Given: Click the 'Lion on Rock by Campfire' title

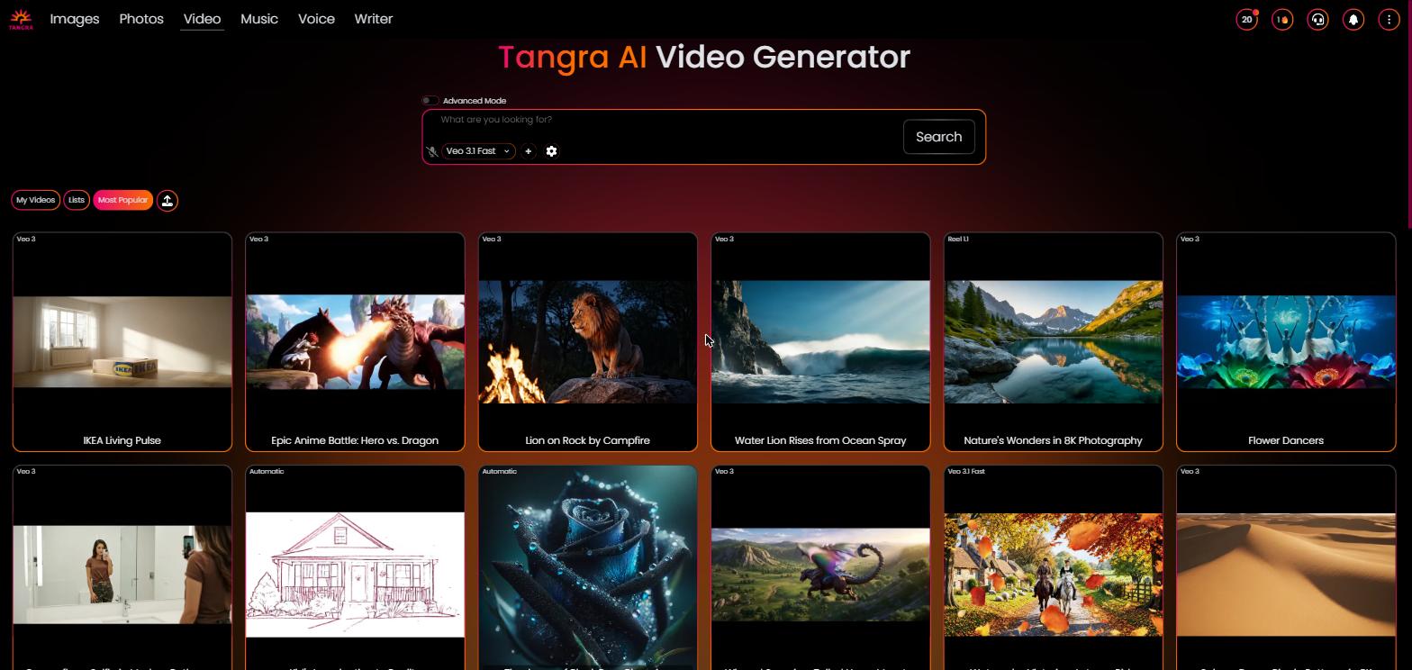Looking at the screenshot, I should (588, 440).
